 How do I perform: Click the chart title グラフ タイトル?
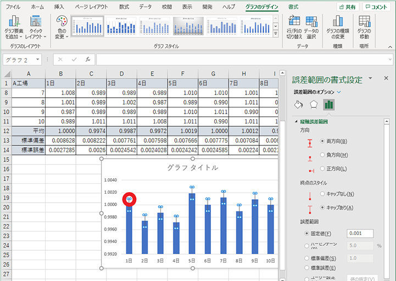[192, 167]
